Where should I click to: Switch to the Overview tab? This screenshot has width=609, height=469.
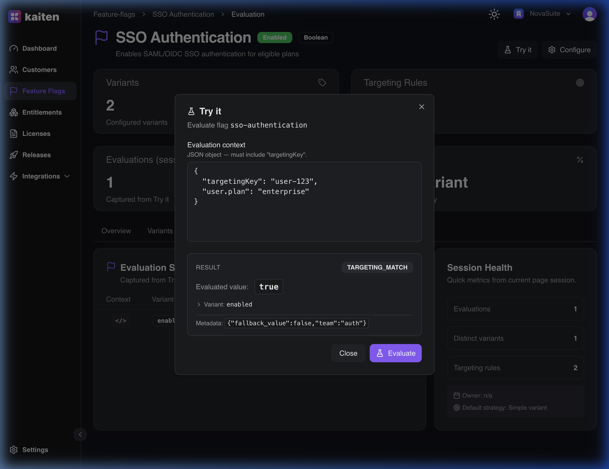pyautogui.click(x=116, y=231)
